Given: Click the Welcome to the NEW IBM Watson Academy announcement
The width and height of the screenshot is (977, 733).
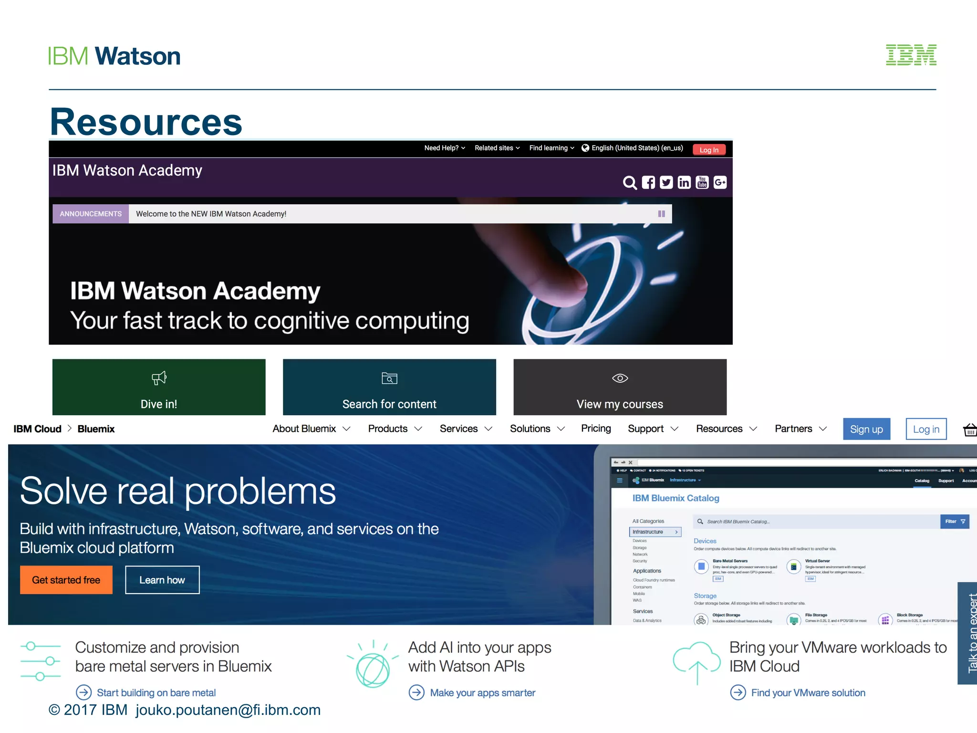Looking at the screenshot, I should coord(211,214).
